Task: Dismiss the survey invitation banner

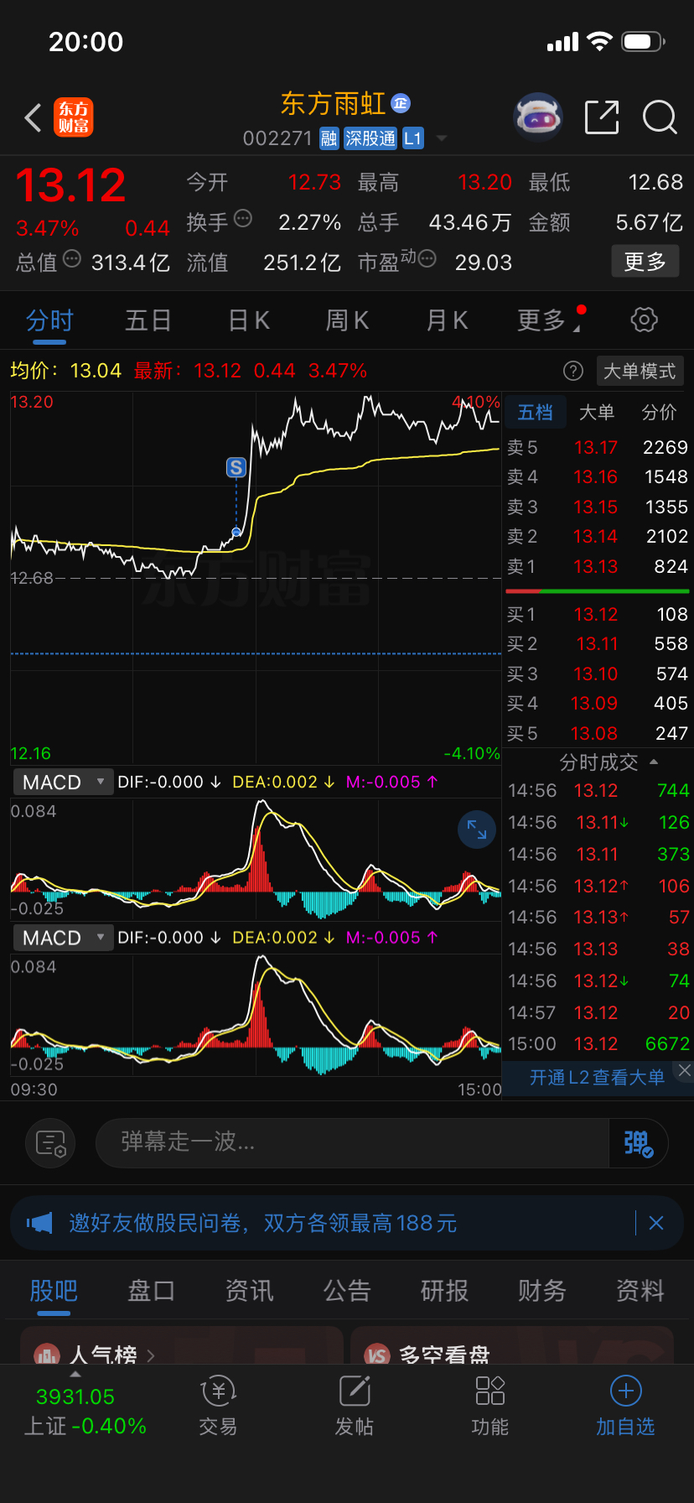Action: point(656,1223)
